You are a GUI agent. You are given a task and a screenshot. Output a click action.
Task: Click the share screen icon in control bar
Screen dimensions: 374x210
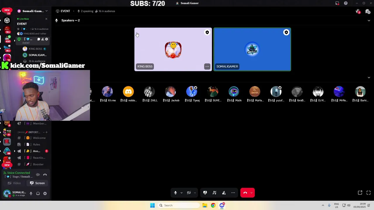(205, 193)
